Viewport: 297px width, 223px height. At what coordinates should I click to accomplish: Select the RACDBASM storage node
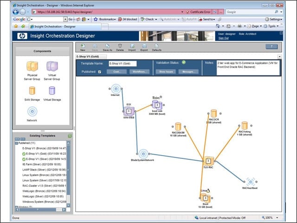point(178,126)
